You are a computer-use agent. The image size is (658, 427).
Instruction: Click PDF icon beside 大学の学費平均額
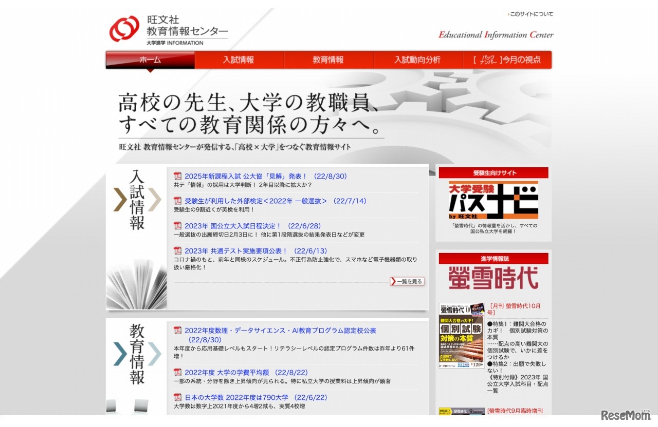point(178,373)
